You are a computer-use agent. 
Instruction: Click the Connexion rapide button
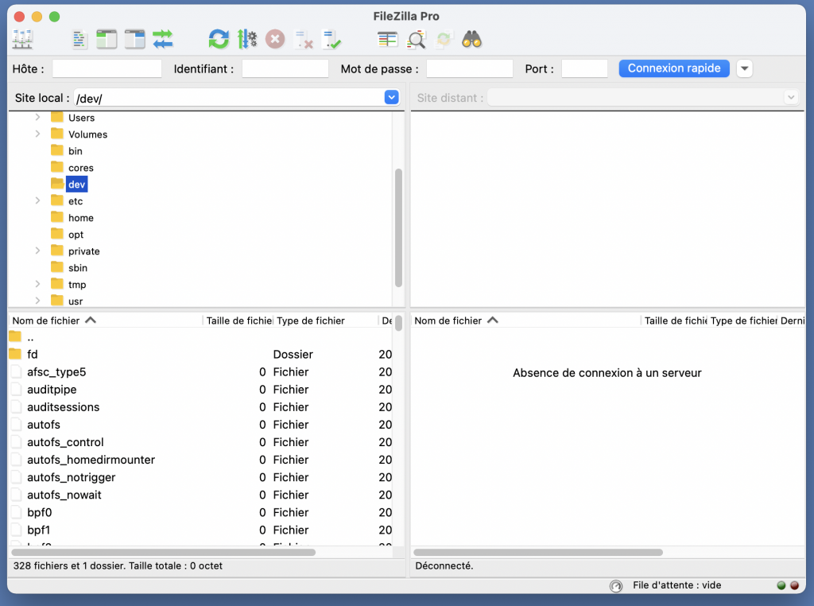pyautogui.click(x=674, y=68)
